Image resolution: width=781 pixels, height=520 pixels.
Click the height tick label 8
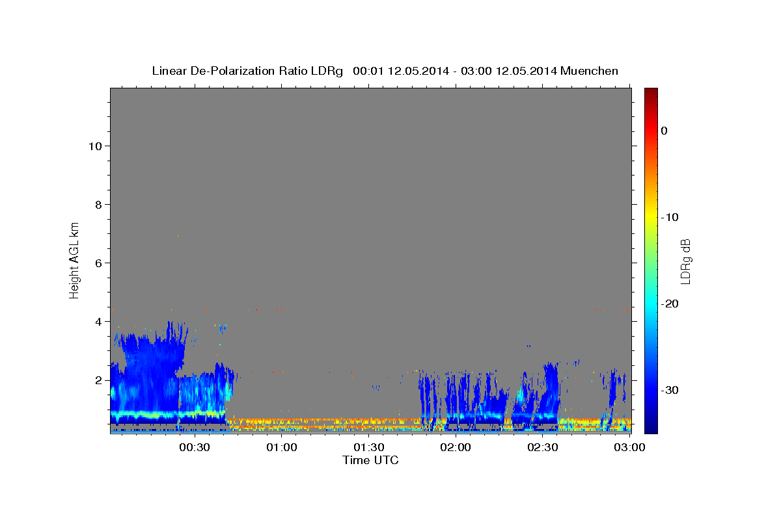(98, 204)
